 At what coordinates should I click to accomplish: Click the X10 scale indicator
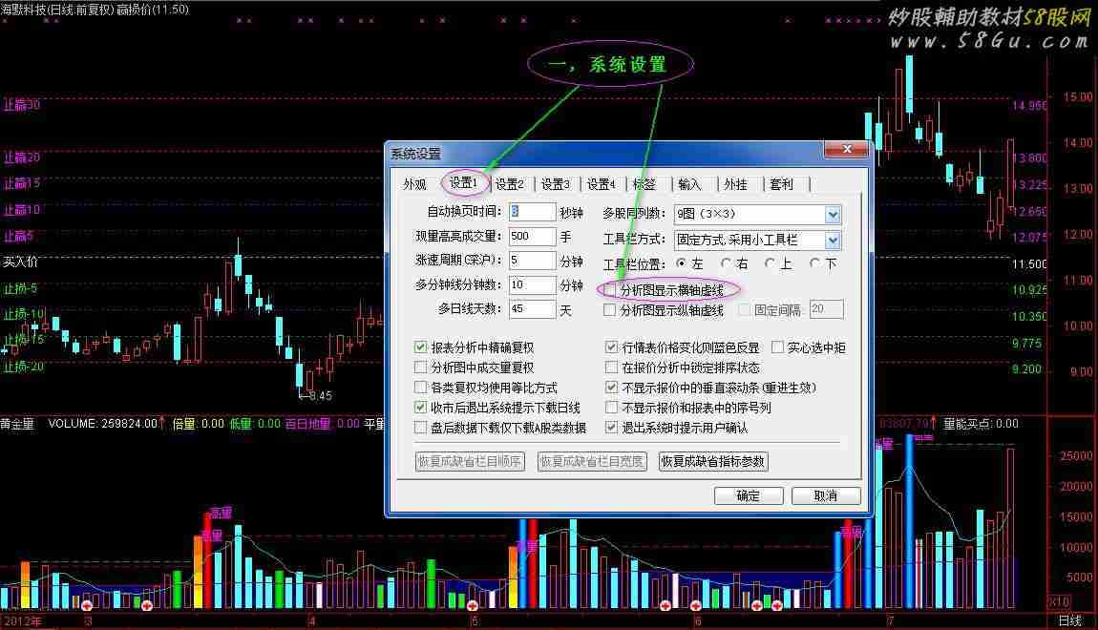tap(1058, 602)
